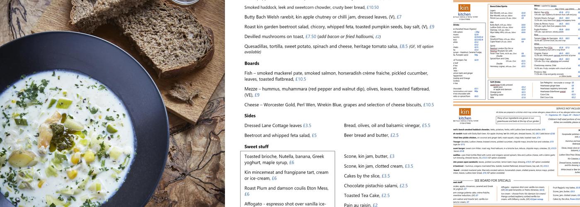Click the Beer bread and butter £2.5 price
Image resolution: width=580 pixels, height=207 pixels.
point(394,135)
